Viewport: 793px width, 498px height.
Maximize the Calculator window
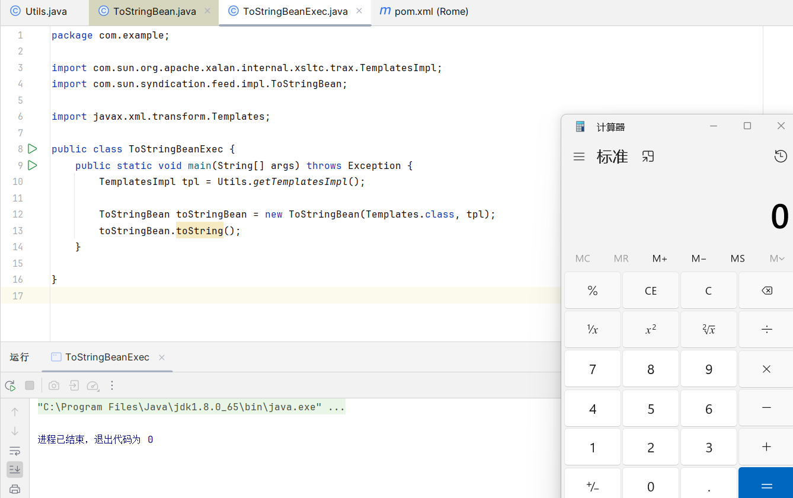tap(747, 126)
